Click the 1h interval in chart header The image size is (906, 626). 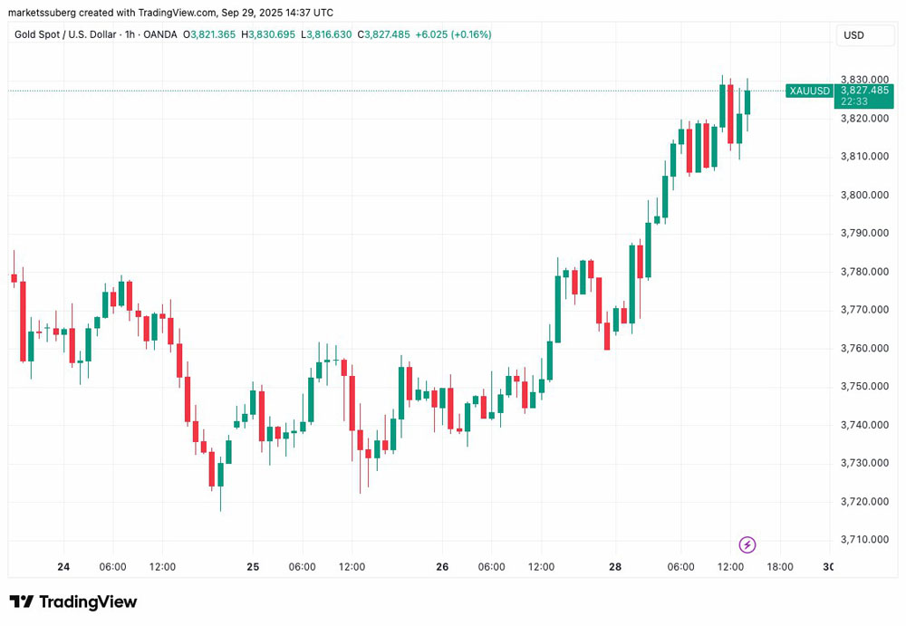tap(130, 34)
